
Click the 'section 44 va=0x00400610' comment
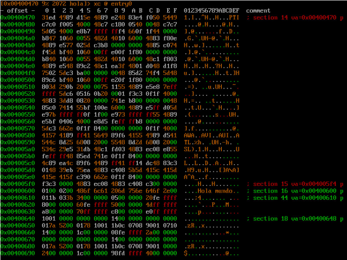(295, 198)
